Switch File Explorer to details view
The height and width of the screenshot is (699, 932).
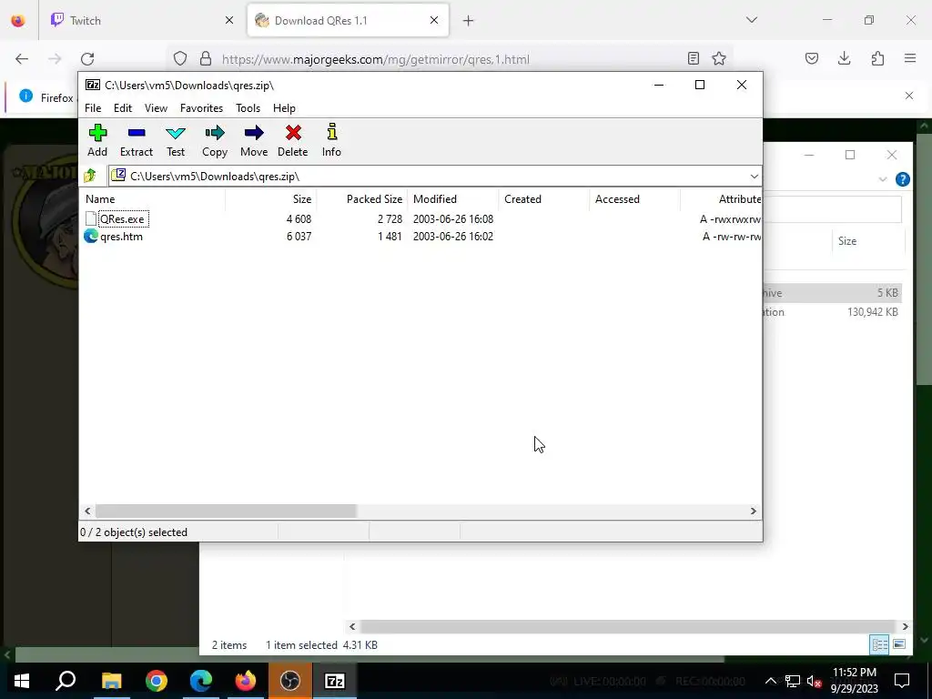[x=879, y=644]
